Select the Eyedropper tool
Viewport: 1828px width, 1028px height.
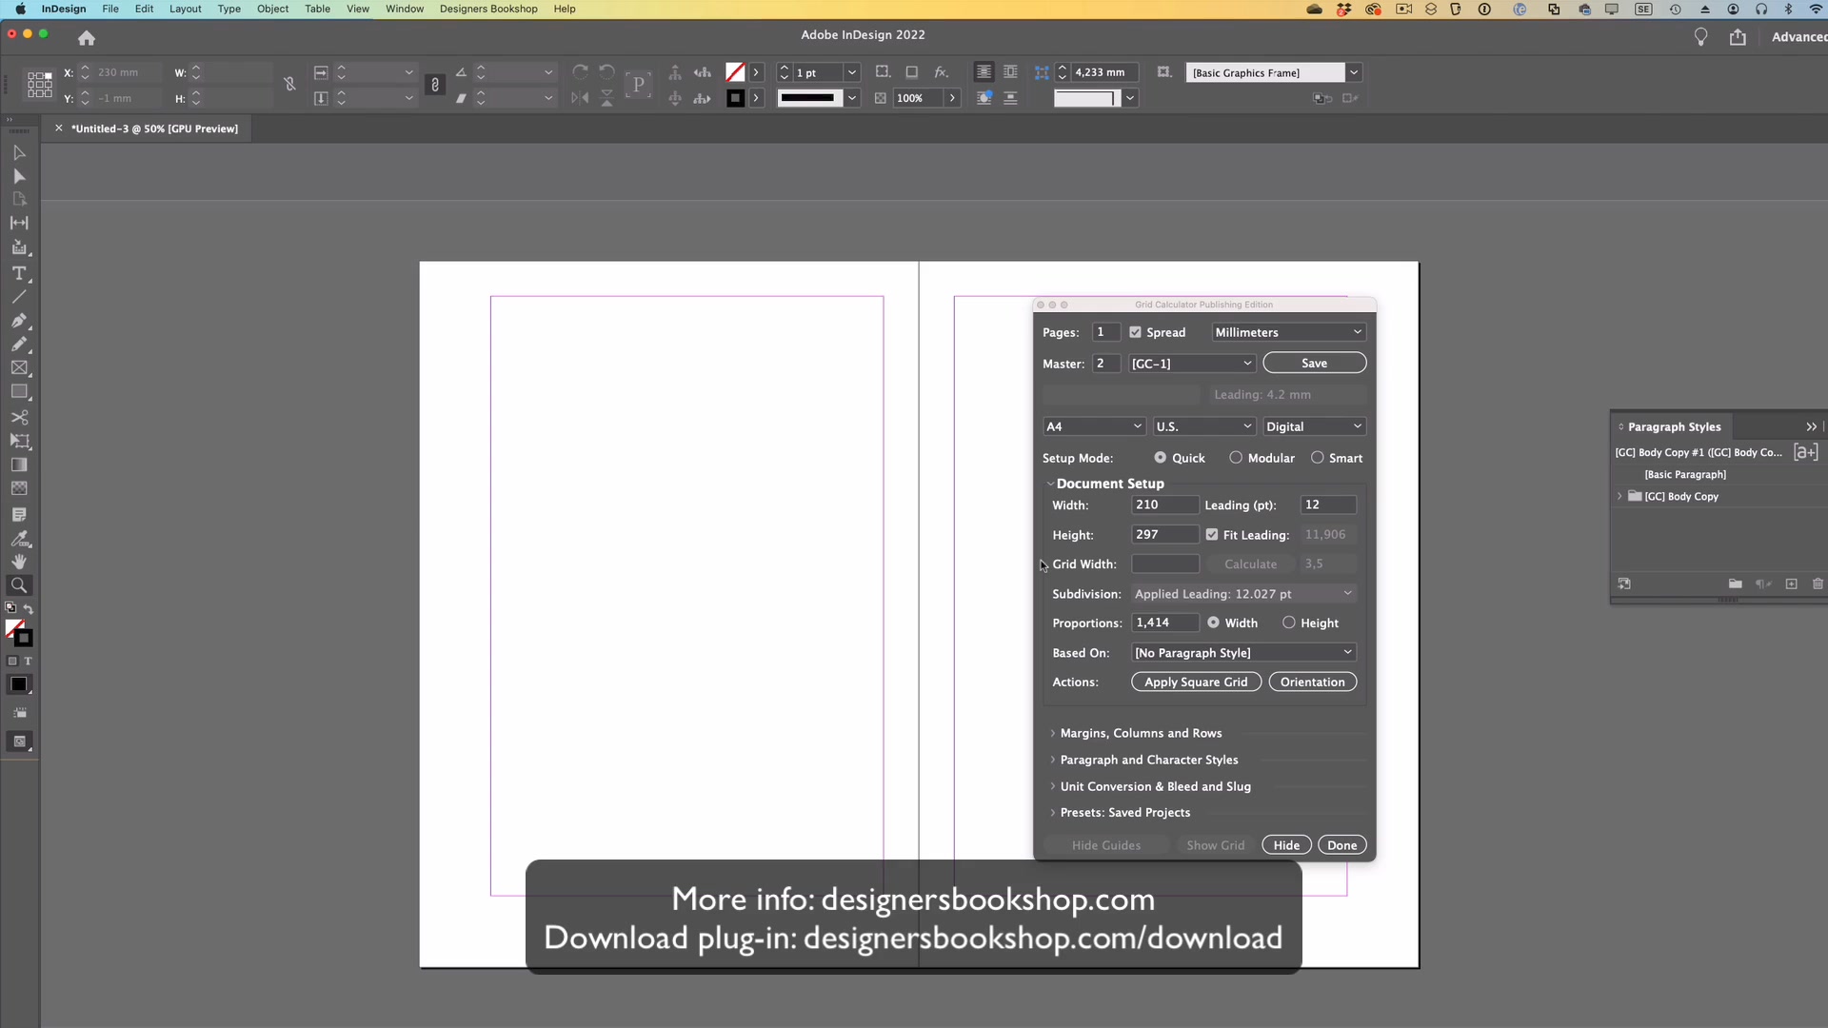tap(19, 539)
